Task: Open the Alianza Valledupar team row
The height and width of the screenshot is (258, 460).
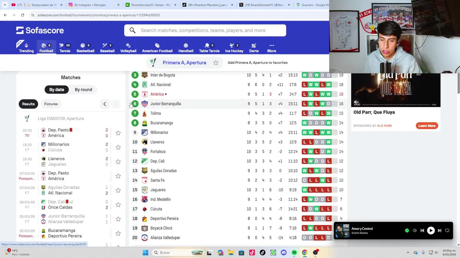Action: (x=238, y=238)
